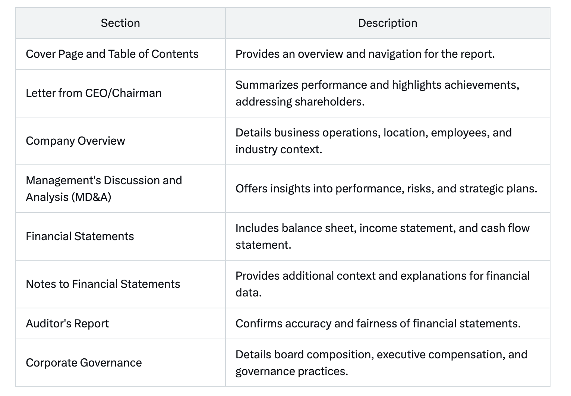
Task: Click description listing balance sheet and income statement
Action: (383, 236)
